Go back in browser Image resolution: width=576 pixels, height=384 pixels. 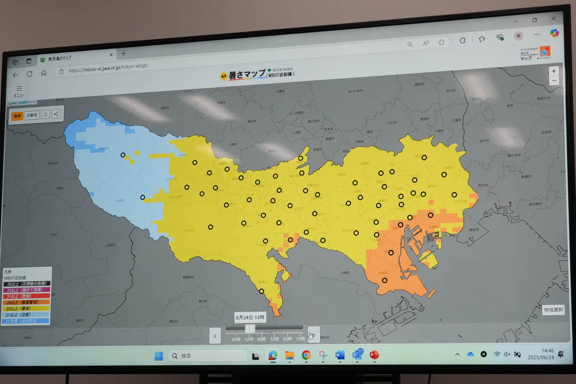(15, 74)
